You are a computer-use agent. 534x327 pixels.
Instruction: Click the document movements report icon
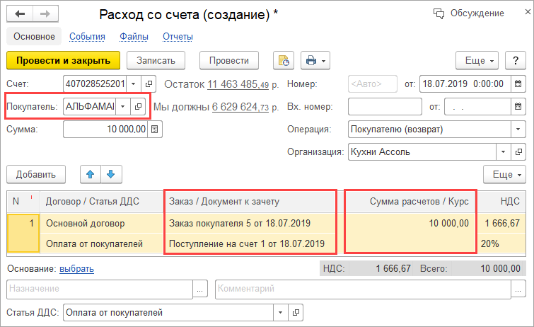pyautogui.click(x=284, y=61)
